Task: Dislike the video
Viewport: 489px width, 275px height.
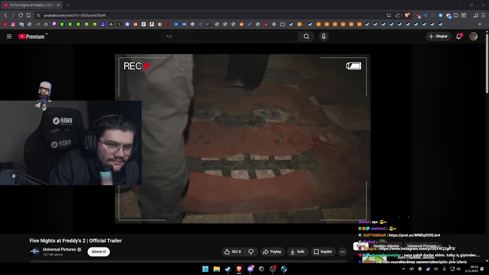Action: (251, 252)
